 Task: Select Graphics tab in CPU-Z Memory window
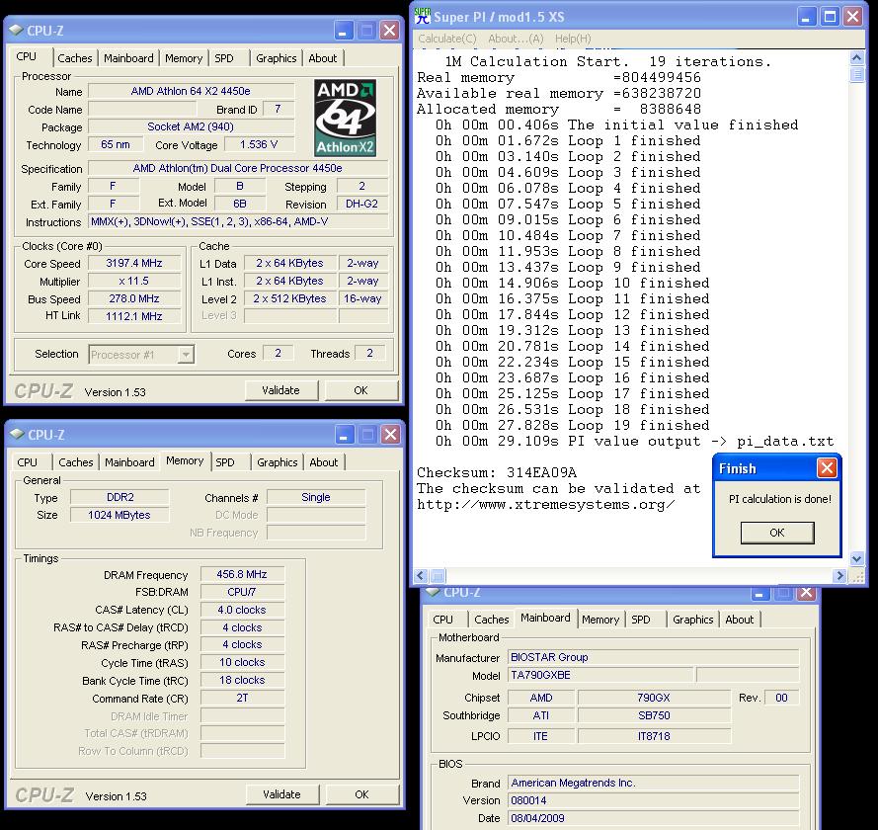[278, 462]
